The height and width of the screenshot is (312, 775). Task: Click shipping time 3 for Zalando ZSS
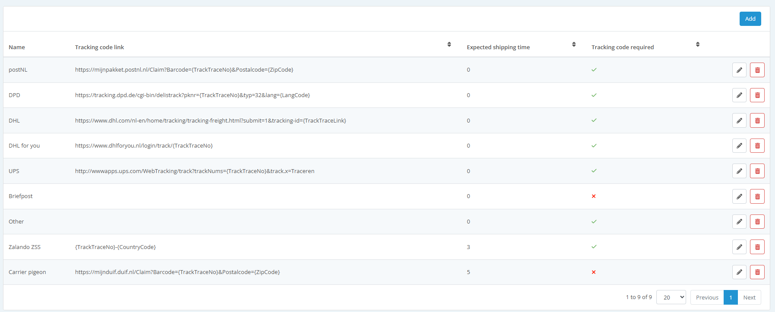pos(468,247)
